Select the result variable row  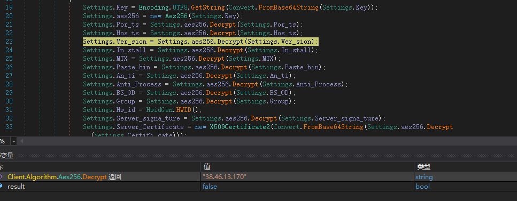[259, 187]
